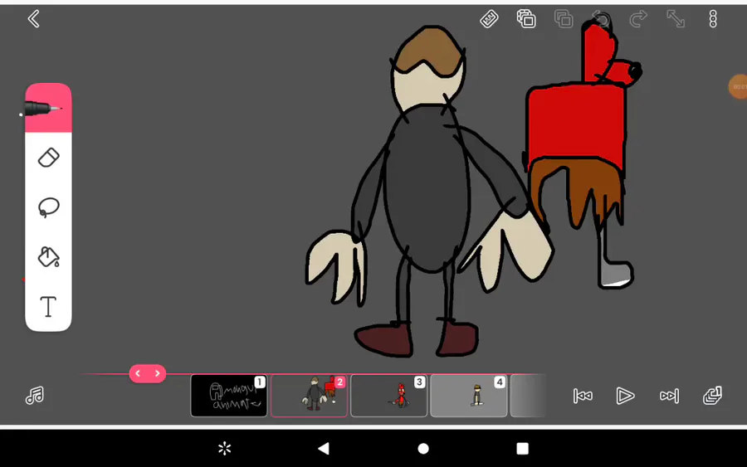Tap the Android home circle button
Image resolution: width=747 pixels, height=467 pixels.
click(423, 449)
